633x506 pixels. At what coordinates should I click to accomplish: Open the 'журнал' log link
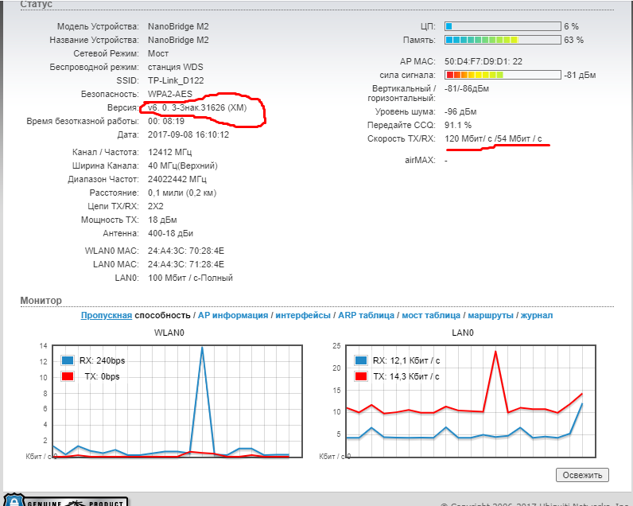click(537, 316)
